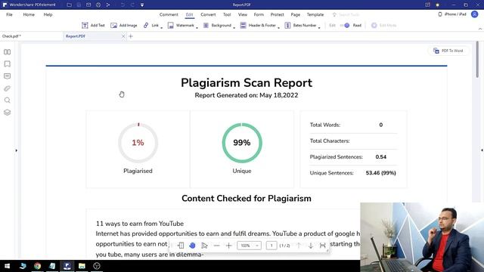Click the iPhone / iPad button
484x272 pixels.
coord(452,14)
